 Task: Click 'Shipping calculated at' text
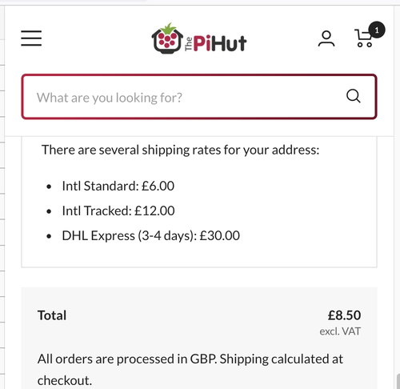click(x=282, y=359)
